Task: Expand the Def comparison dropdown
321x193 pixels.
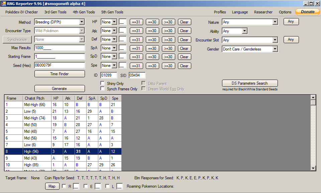Action: 114,39
